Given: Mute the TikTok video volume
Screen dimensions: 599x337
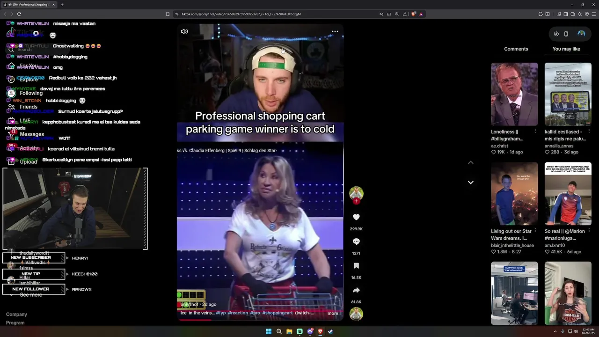Looking at the screenshot, I should [184, 31].
